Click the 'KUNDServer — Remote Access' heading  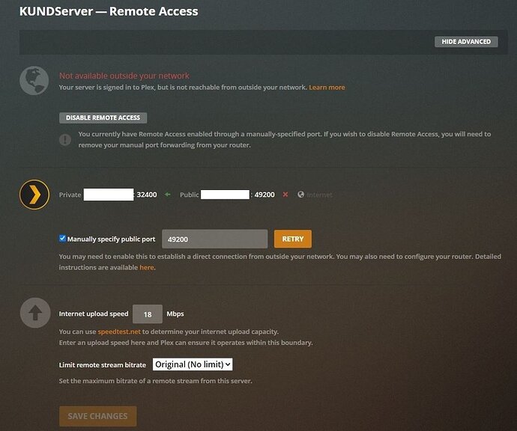[x=109, y=11]
